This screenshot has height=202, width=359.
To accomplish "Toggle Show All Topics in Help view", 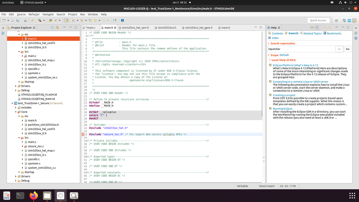I will click(x=312, y=27).
